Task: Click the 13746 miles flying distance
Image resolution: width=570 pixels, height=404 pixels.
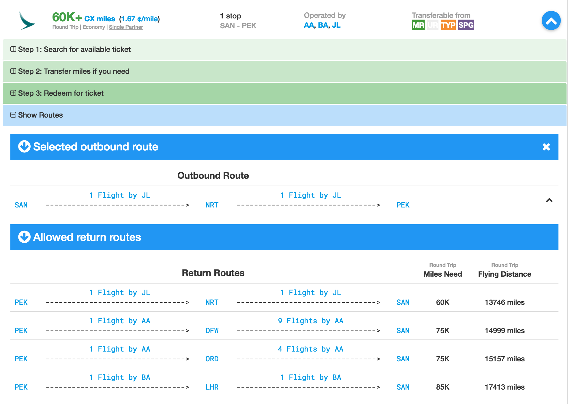Action: click(x=505, y=302)
